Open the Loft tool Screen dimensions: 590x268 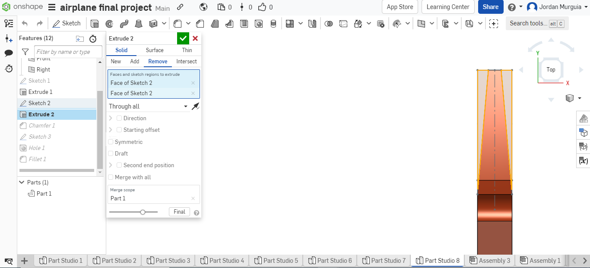pos(138,24)
